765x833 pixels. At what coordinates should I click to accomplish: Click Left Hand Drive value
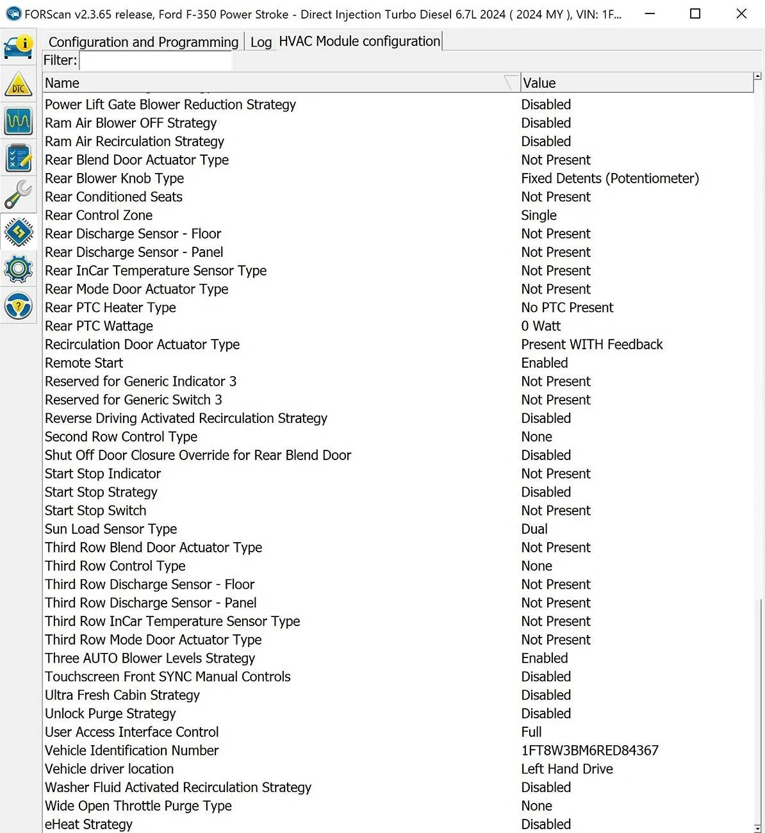coord(566,769)
